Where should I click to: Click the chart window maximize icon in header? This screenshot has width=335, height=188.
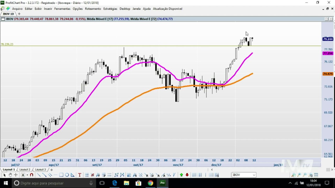pos(326,19)
